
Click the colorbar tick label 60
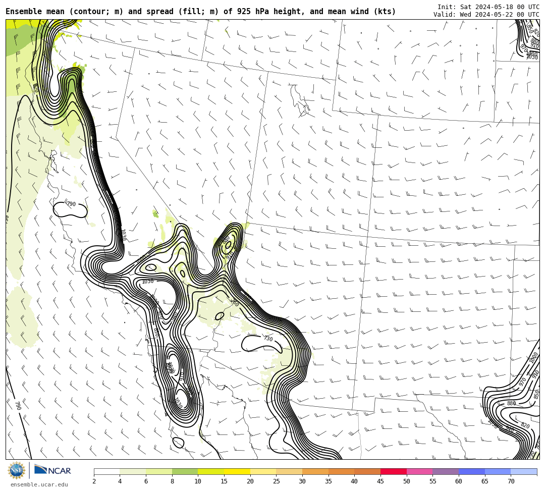(x=459, y=481)
